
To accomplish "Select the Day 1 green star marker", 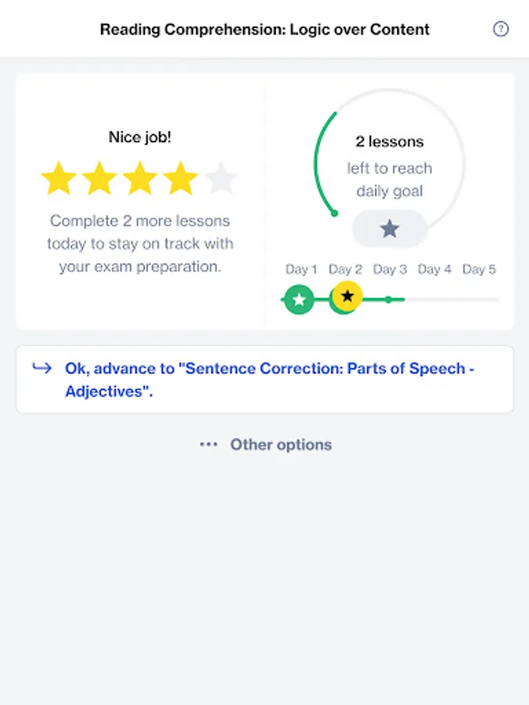I will (299, 299).
